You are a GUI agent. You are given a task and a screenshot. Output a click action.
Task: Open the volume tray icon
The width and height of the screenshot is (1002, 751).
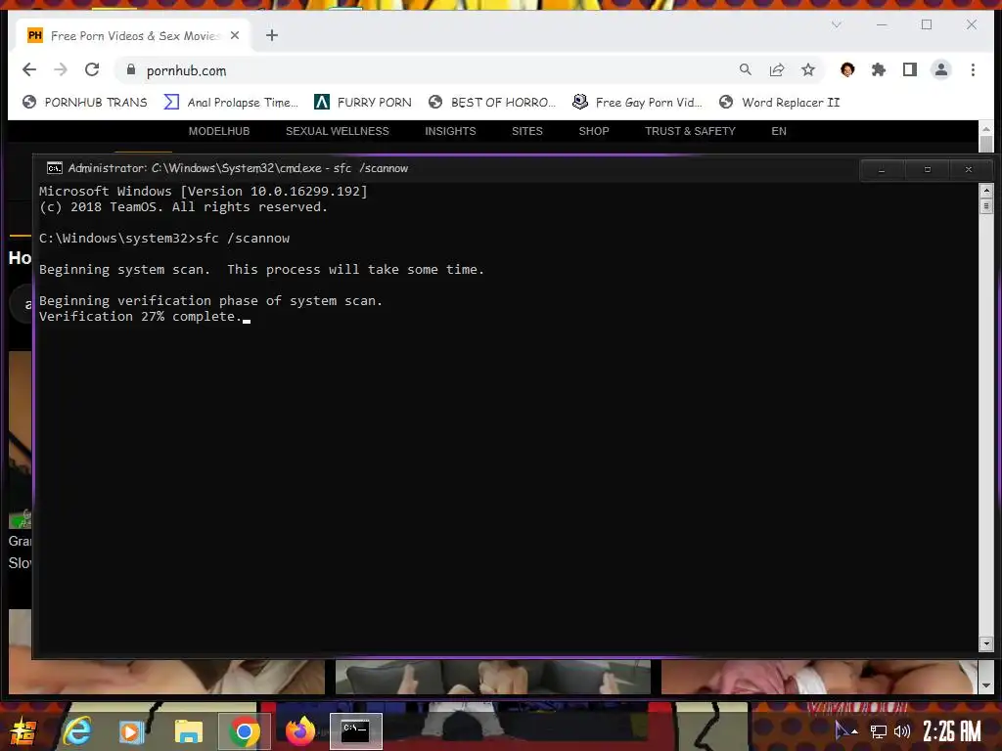[x=901, y=731]
